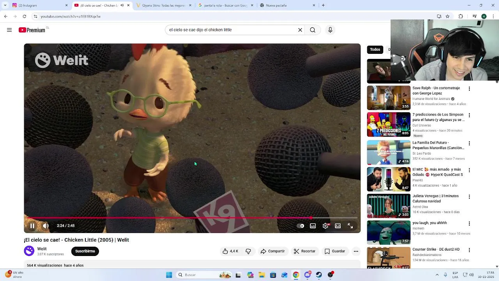Open Chrome profile H avatar
Image resolution: width=499 pixels, height=281 pixels.
pyautogui.click(x=484, y=16)
